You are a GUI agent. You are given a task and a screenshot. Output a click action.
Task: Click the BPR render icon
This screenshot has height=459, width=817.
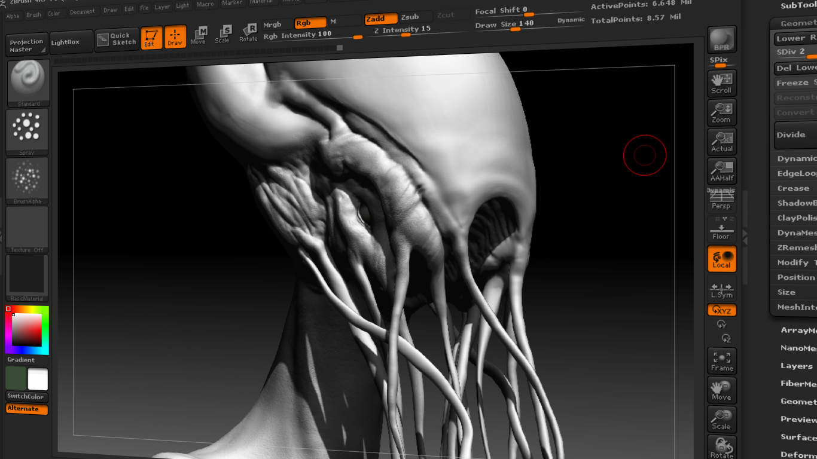point(721,40)
